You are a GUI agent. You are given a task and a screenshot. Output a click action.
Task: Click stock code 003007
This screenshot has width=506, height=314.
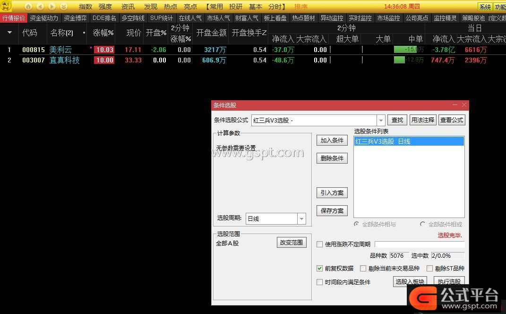(34, 60)
